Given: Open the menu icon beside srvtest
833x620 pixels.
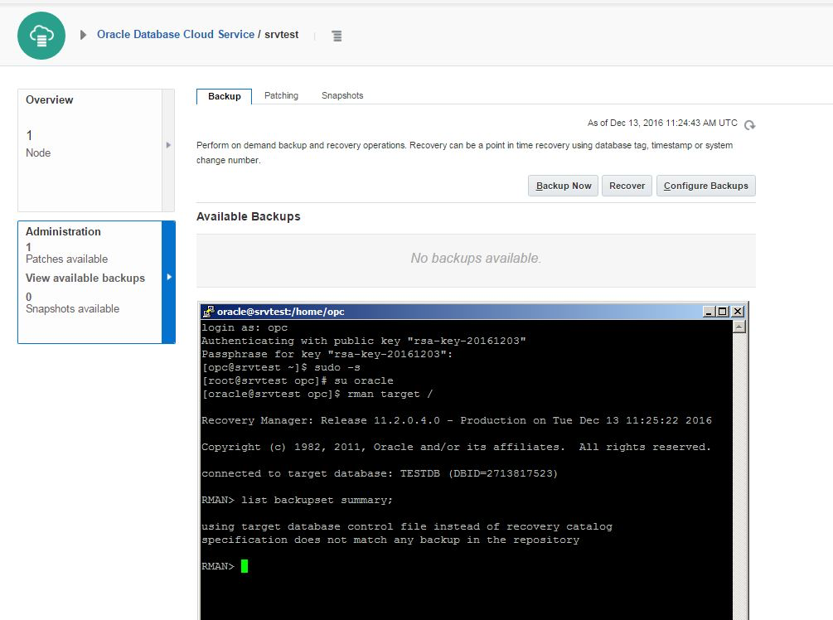Looking at the screenshot, I should coord(337,36).
